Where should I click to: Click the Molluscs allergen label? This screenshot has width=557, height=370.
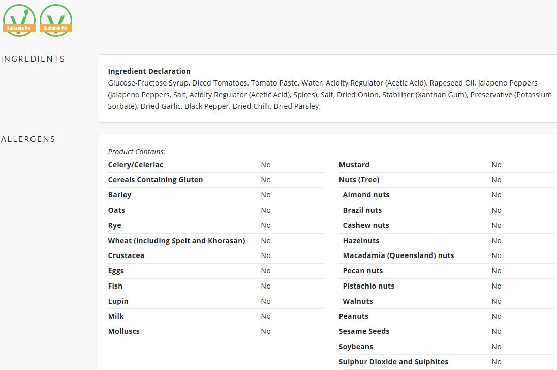(x=124, y=331)
